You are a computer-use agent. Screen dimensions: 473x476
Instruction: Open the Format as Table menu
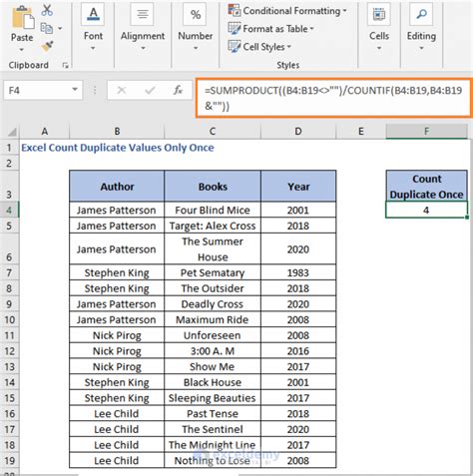tap(271, 29)
